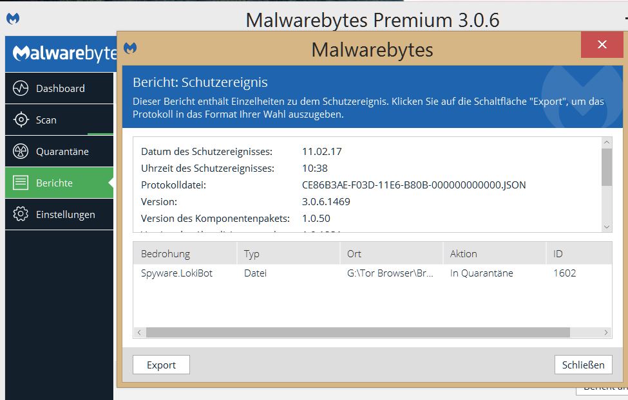Screen dimensions: 628x400
Task: Click the Export button
Action: [x=161, y=365]
